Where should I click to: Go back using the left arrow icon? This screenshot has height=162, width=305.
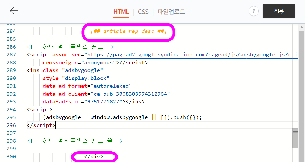14,11
